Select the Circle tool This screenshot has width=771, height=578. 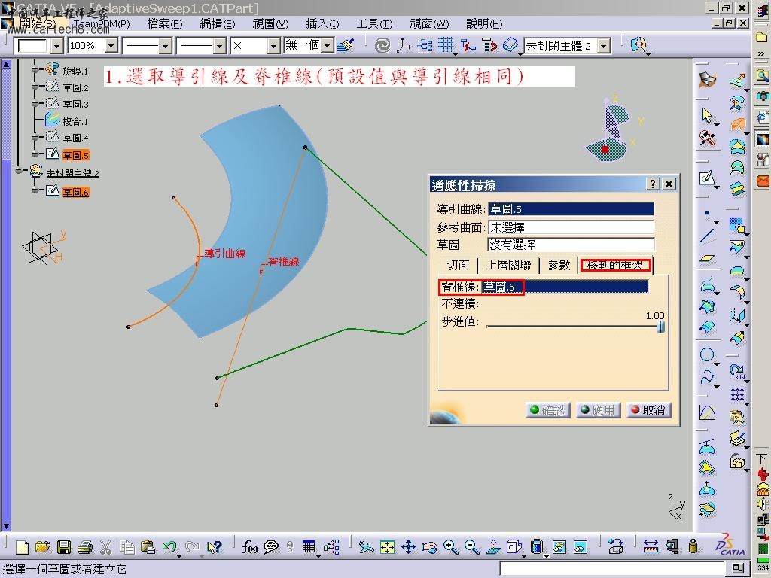coord(707,355)
